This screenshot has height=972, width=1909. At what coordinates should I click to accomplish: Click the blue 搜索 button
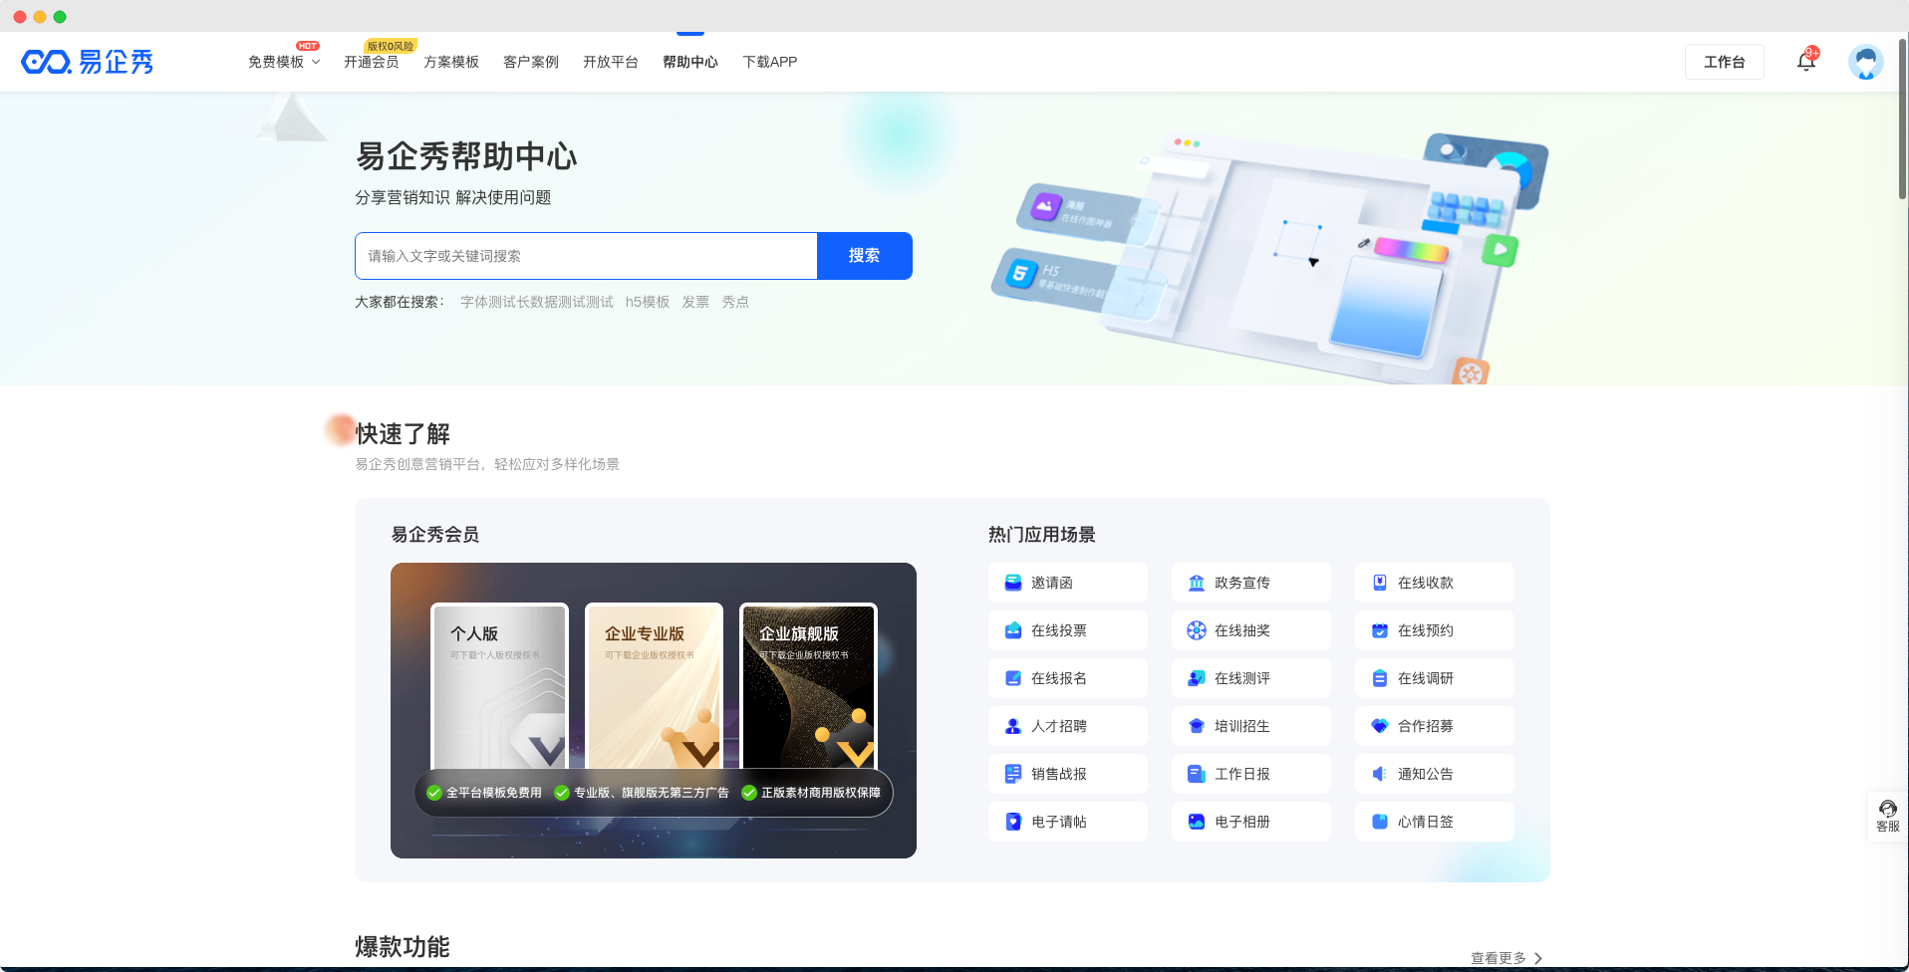pyautogui.click(x=864, y=256)
